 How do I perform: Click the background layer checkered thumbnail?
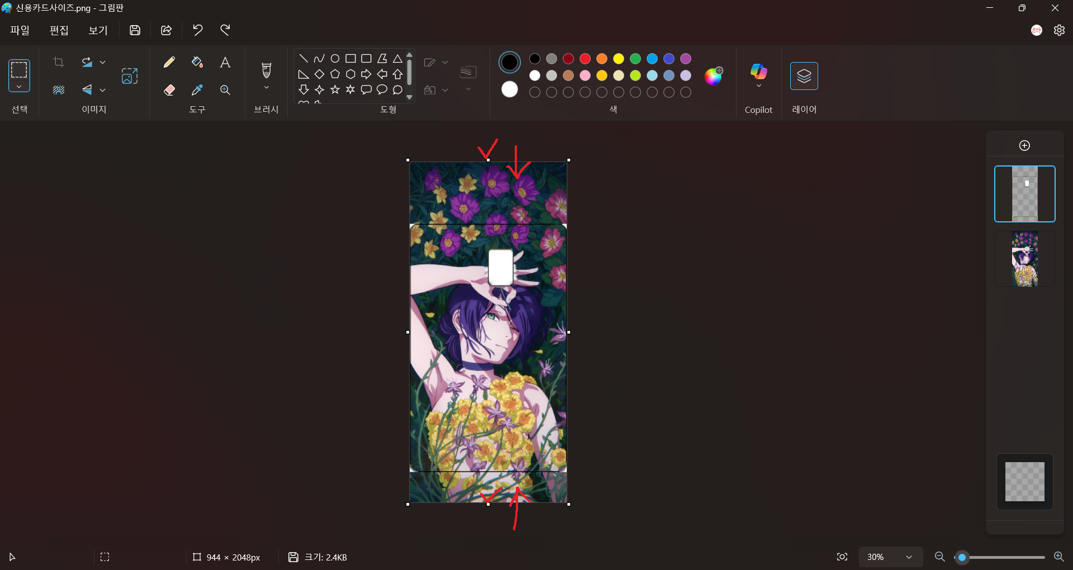[x=1024, y=482]
